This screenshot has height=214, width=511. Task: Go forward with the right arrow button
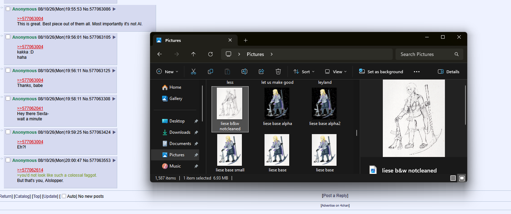pyautogui.click(x=177, y=54)
